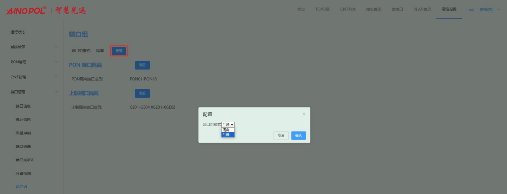Open 风暴抑制 in the sidebar
Image resolution: width=507 pixels, height=194 pixels.
tap(23, 133)
